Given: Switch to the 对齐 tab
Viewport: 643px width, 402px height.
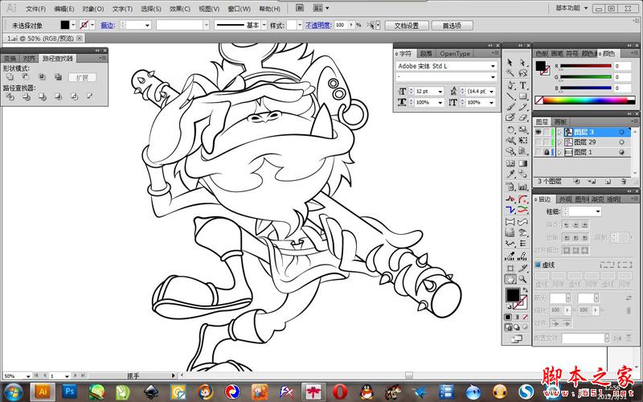Looking at the screenshot, I should [29, 59].
